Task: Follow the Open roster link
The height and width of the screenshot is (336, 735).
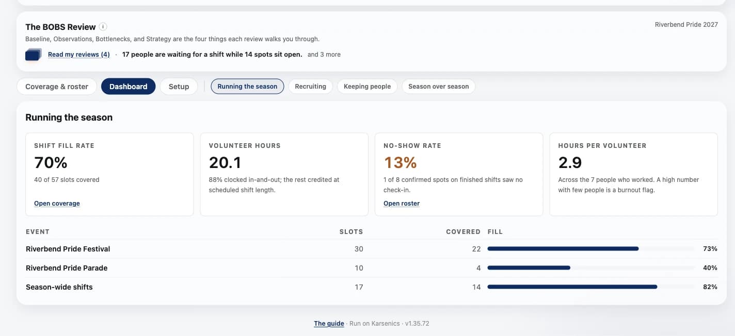Action: [x=402, y=204]
